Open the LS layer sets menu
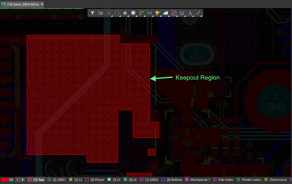Image resolution: width=292 pixels, height=184 pixels. click(x=11, y=180)
